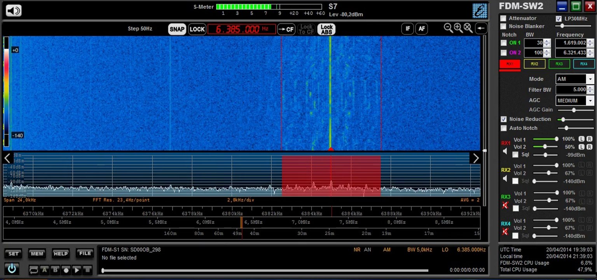The width and height of the screenshot is (597, 280).
Task: Step Notch 1 BW spinner value 30
Action: (x=547, y=43)
